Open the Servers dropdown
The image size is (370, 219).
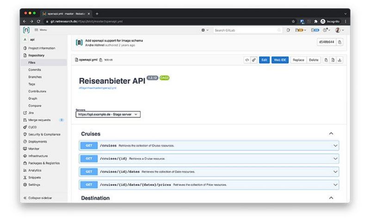(108, 114)
